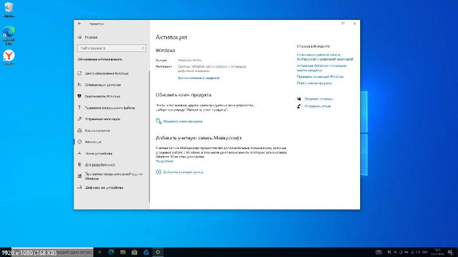Viewport: 458px width, 257px height.
Task: Click Отправить отзыв feedback link
Action: pyautogui.click(x=318, y=106)
